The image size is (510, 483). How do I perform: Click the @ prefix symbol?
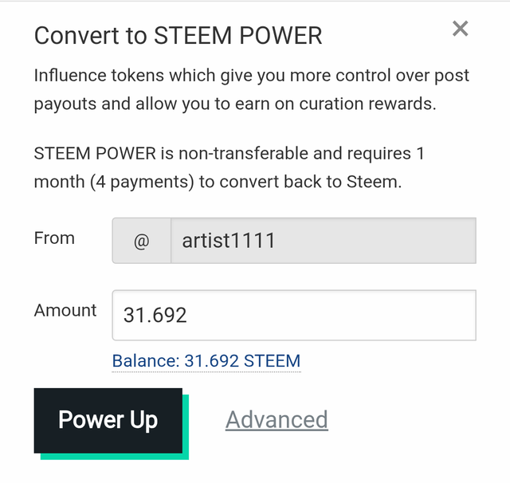pyautogui.click(x=142, y=241)
